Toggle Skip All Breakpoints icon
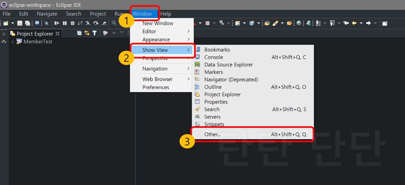Viewport: 405px width, 185px height. coord(46,23)
